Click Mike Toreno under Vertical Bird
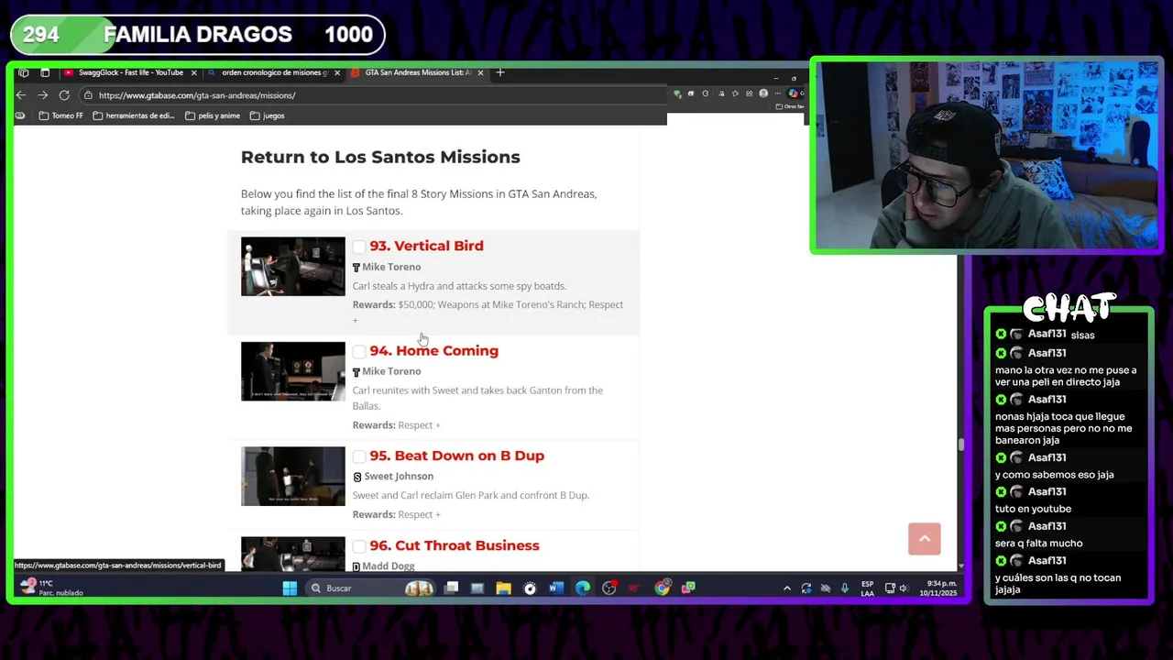The height and width of the screenshot is (660, 1173). (391, 267)
